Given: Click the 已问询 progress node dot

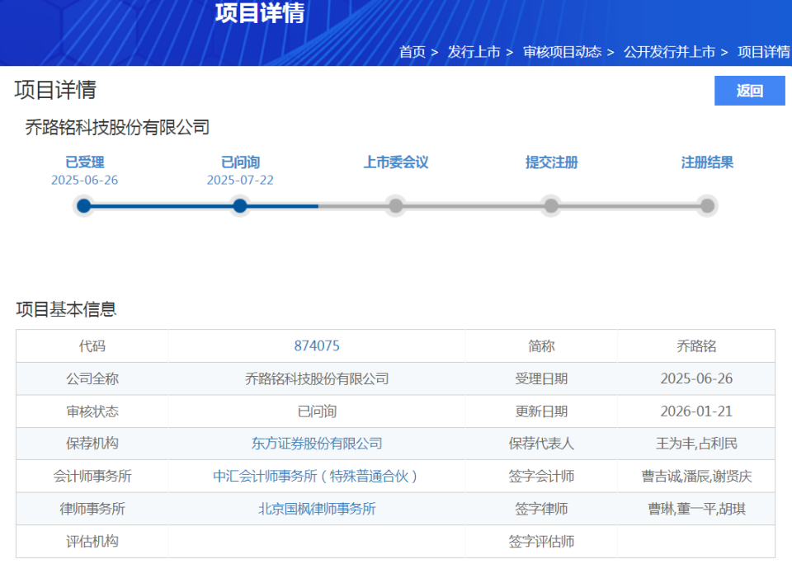Looking at the screenshot, I should point(239,205).
